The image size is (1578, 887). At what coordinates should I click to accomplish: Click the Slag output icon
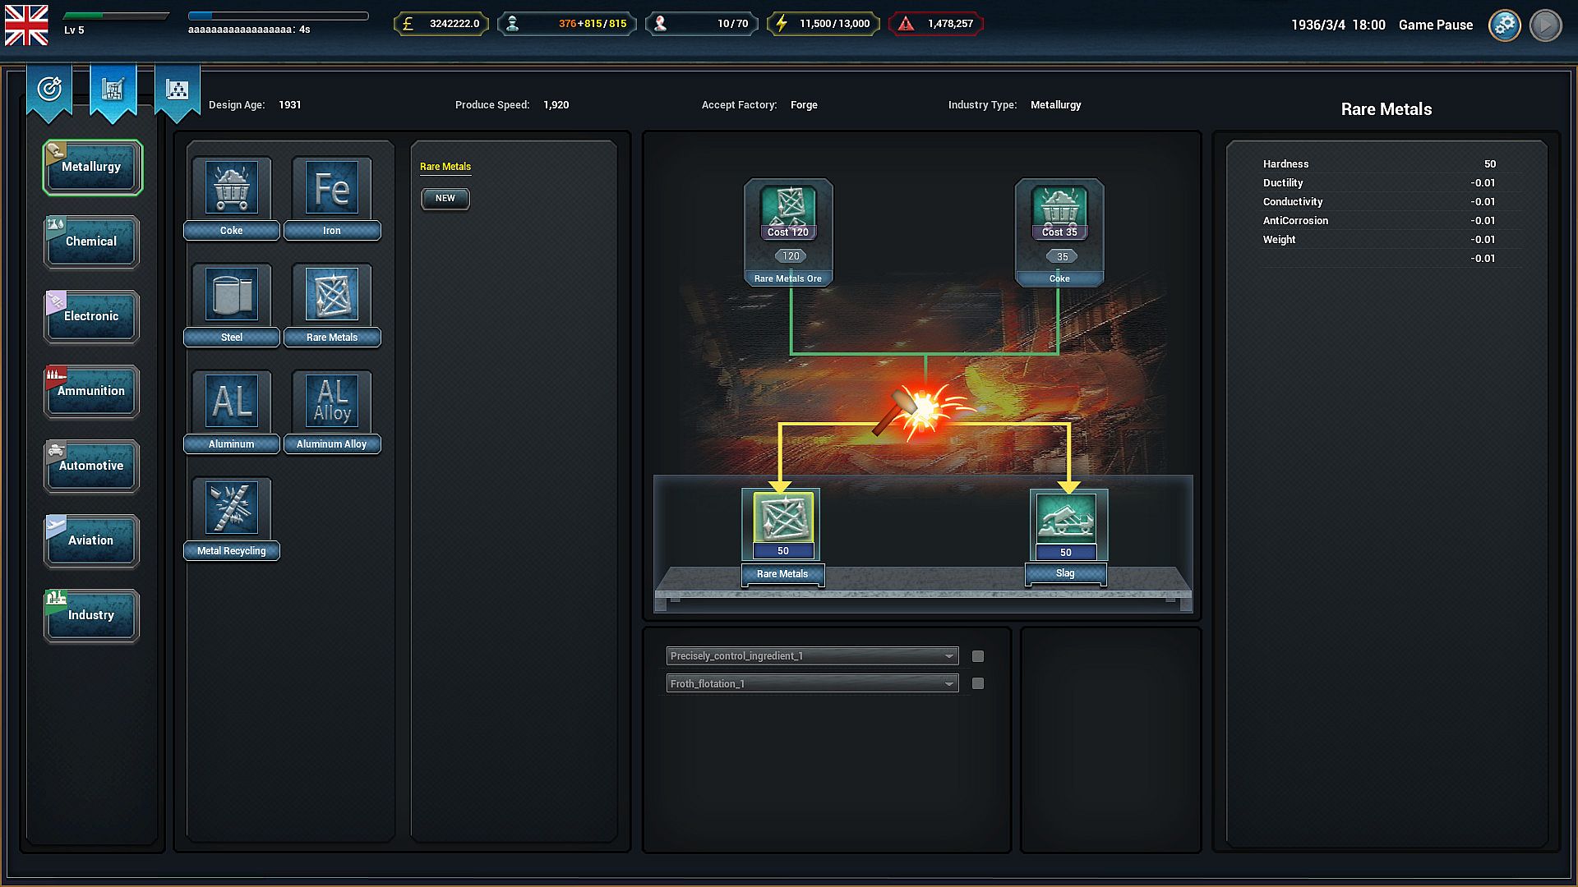point(1065,518)
